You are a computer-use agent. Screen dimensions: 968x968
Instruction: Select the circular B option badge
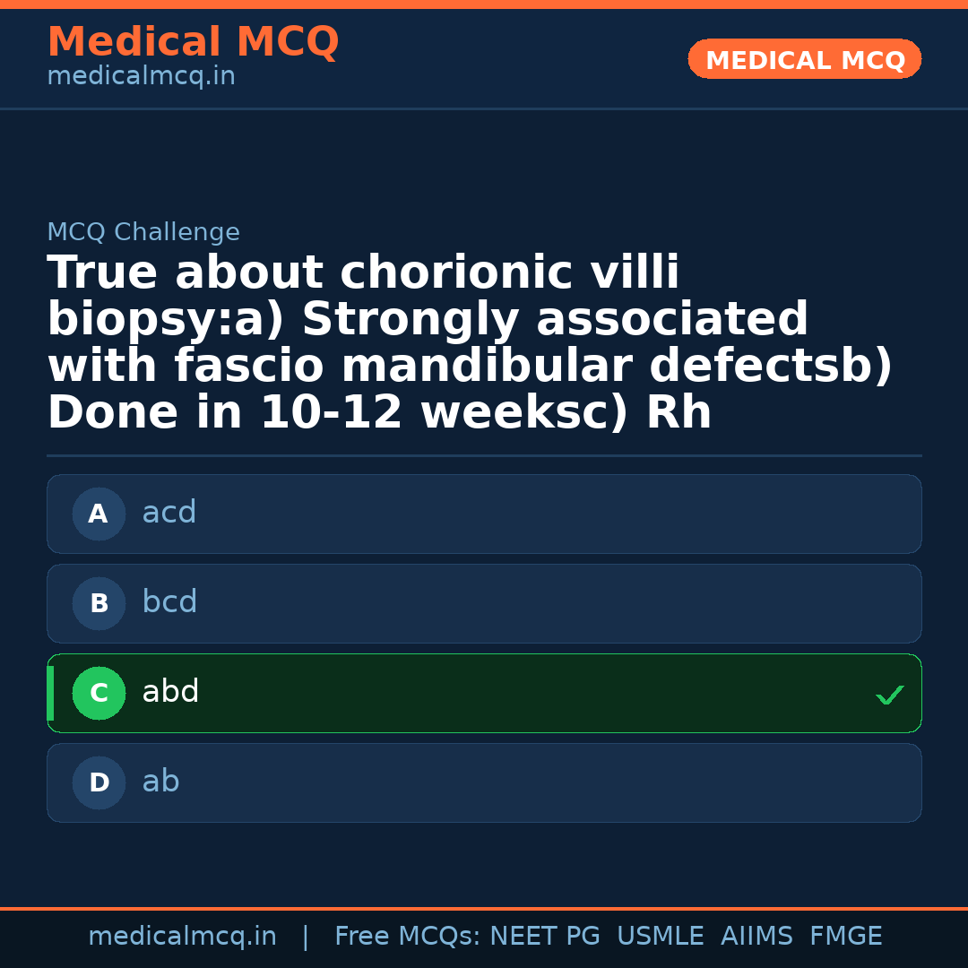click(x=99, y=604)
